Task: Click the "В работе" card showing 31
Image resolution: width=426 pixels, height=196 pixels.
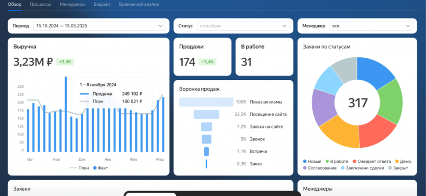Action: (x=264, y=56)
